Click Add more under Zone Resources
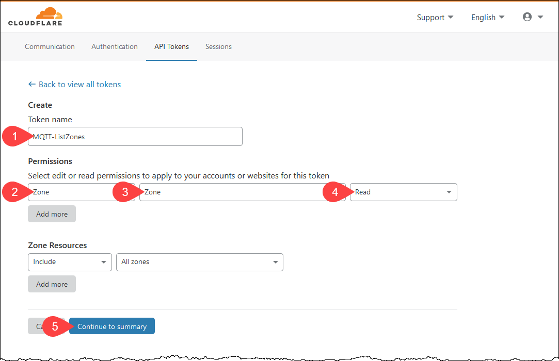559x361 pixels. coord(52,284)
